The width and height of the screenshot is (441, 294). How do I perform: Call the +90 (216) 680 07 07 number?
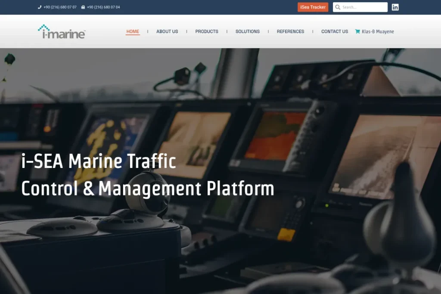click(60, 7)
